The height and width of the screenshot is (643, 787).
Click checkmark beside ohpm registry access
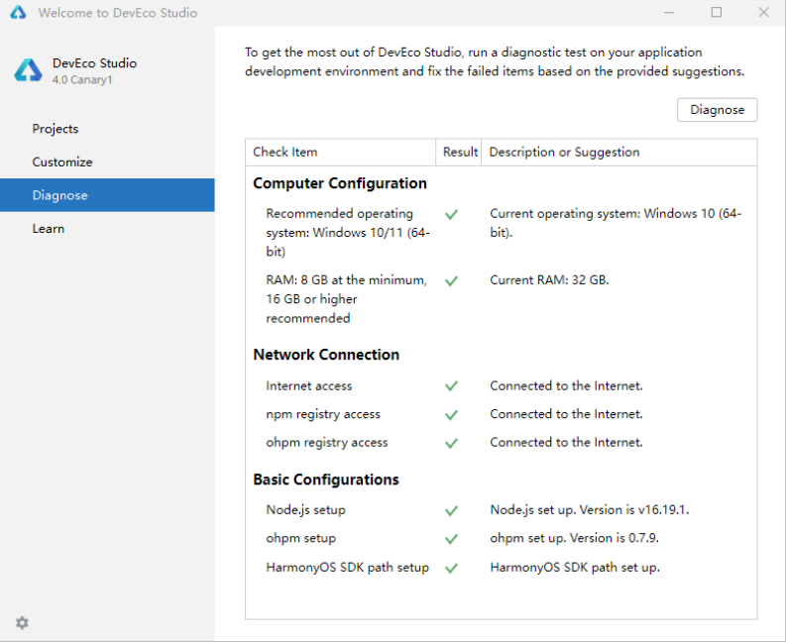(x=451, y=443)
